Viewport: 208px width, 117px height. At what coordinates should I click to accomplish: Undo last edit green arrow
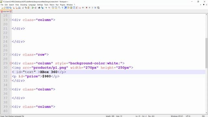pyautogui.click(x=32, y=8)
